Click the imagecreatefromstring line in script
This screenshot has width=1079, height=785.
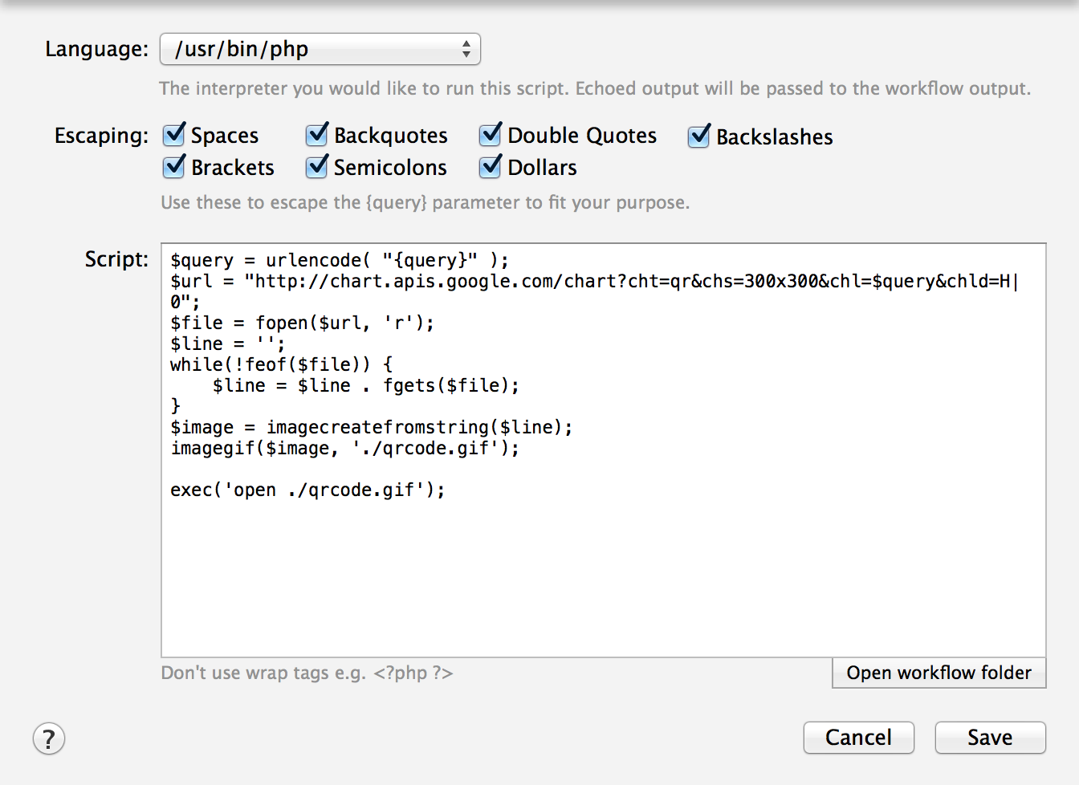tap(371, 427)
